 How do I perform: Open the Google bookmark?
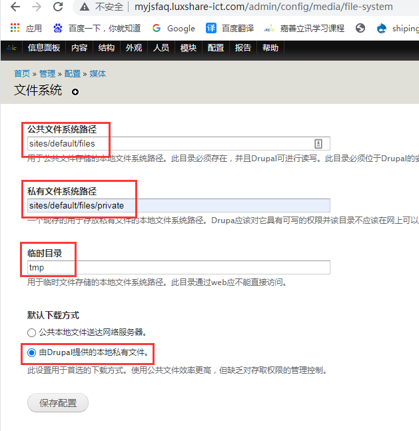[173, 29]
